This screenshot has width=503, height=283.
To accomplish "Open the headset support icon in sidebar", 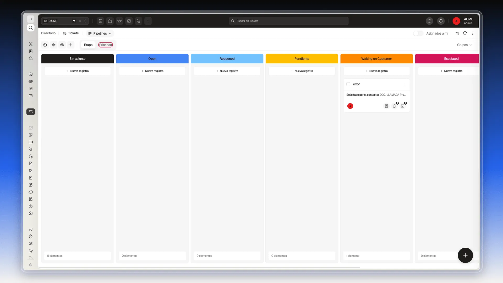I will (x=31, y=156).
